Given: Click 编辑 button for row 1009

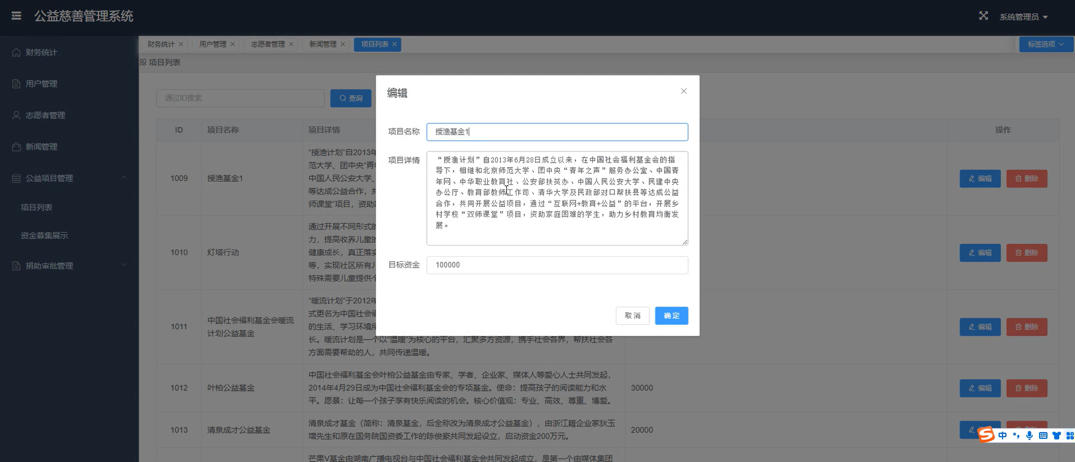Looking at the screenshot, I should (x=980, y=179).
